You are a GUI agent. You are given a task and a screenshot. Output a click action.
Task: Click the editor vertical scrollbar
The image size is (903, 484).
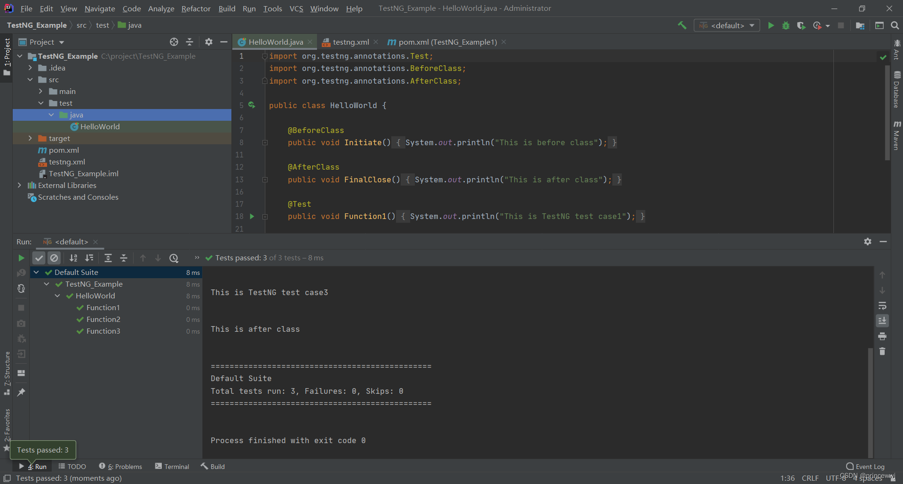(x=887, y=113)
